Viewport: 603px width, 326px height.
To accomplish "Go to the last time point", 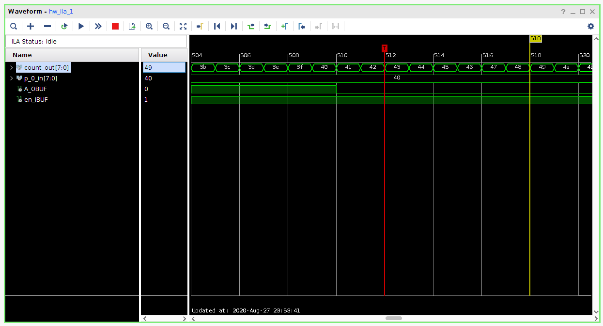I will pos(233,26).
